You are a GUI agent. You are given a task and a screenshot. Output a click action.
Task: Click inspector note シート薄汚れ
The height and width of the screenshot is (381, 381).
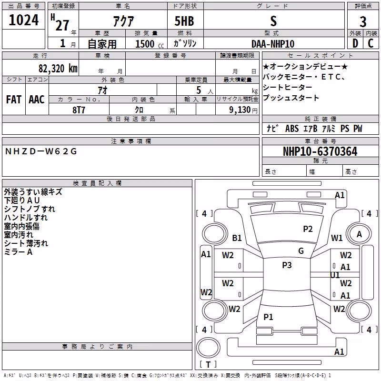coord(26,243)
